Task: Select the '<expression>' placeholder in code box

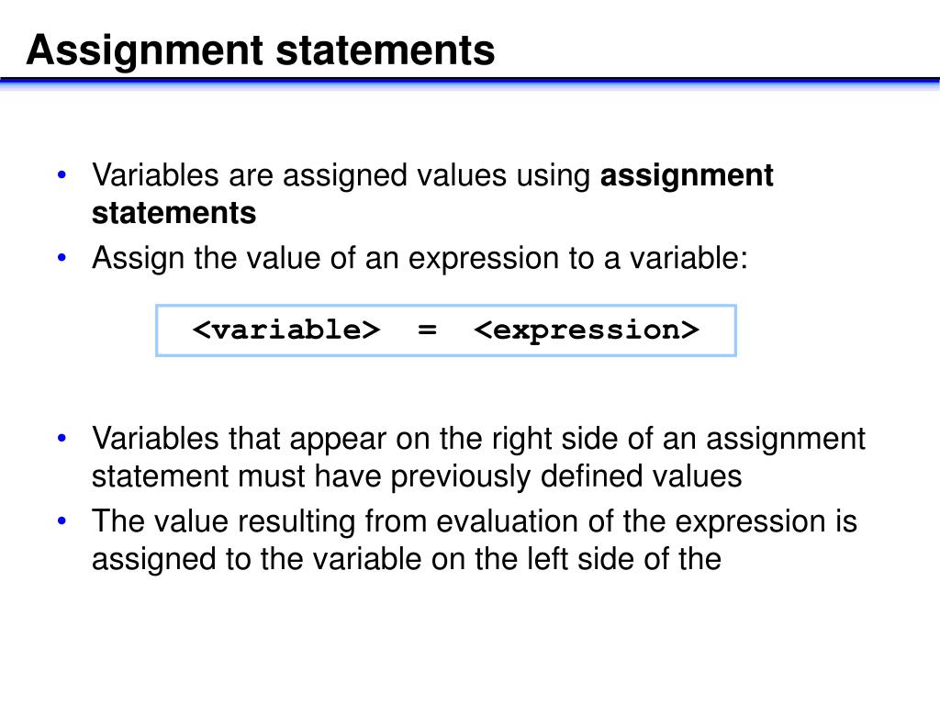Action: pos(587,330)
